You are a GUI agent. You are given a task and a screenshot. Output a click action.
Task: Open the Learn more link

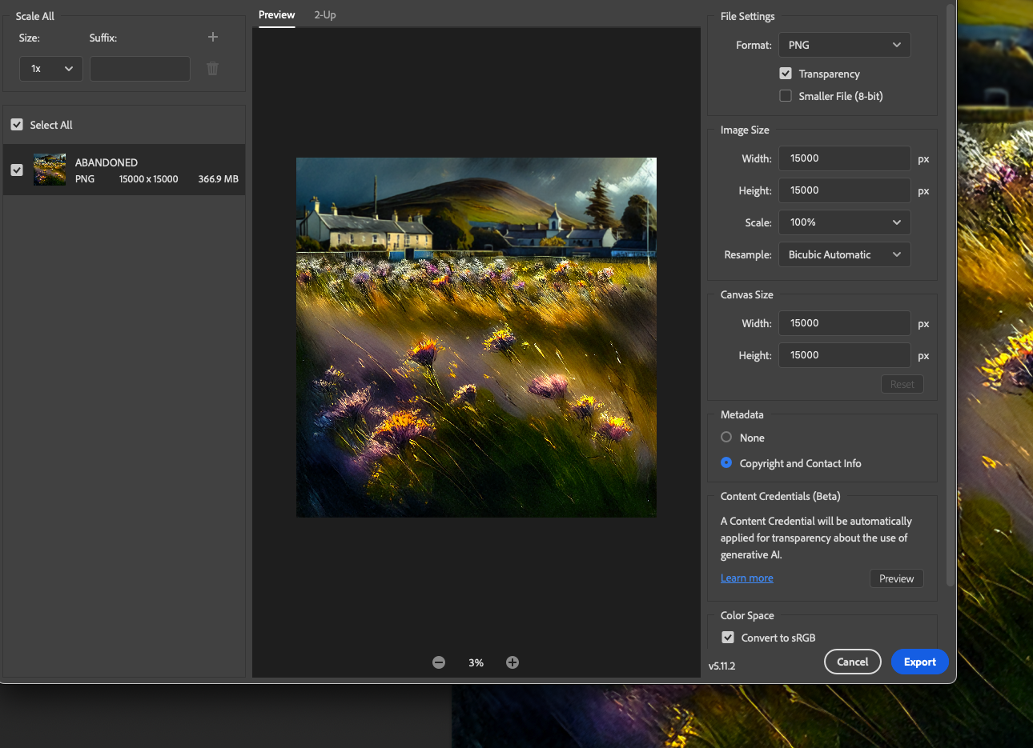tap(746, 578)
